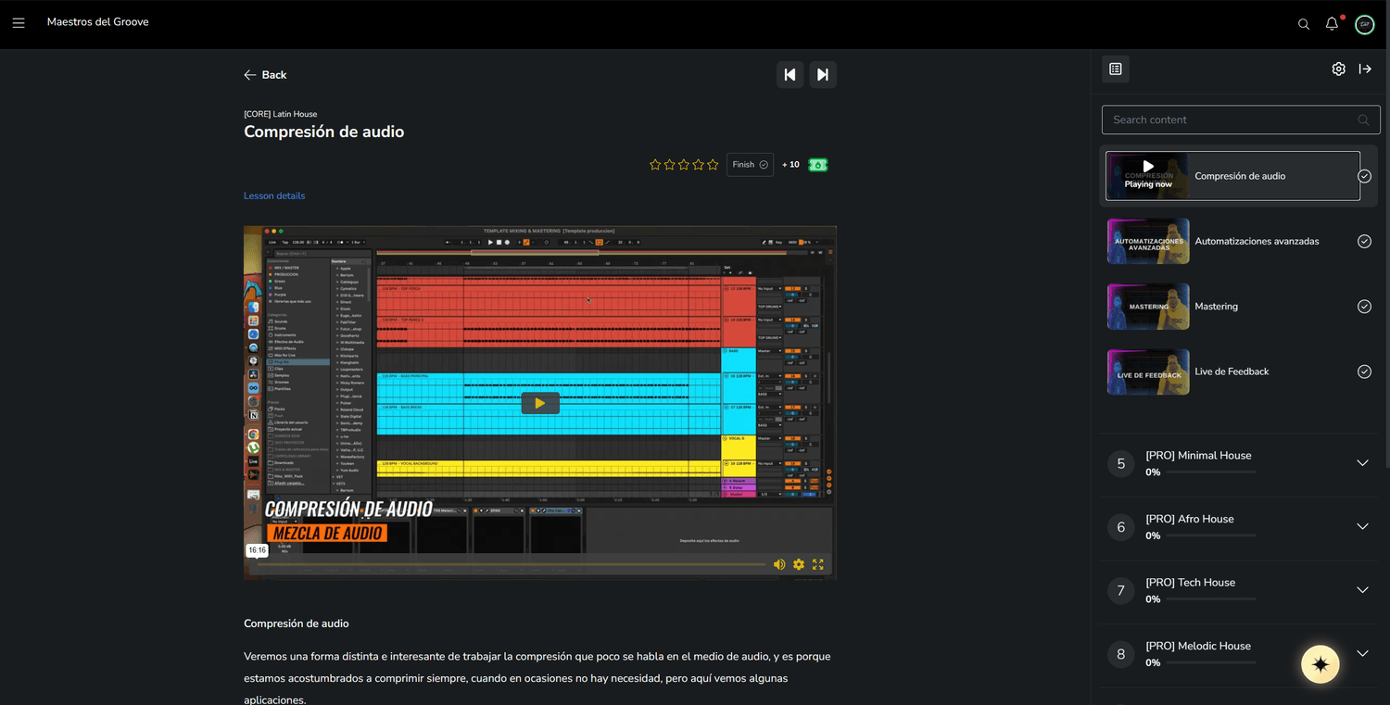
Task: Click the [PRO] Tech House title
Action: coord(1190,583)
